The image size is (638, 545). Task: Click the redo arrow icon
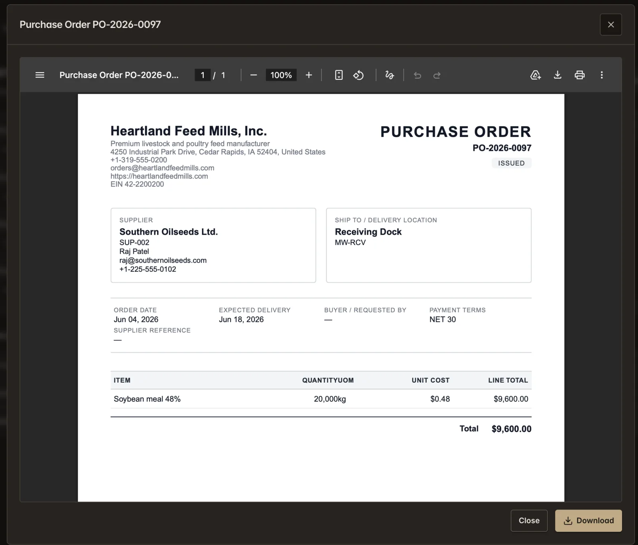437,75
